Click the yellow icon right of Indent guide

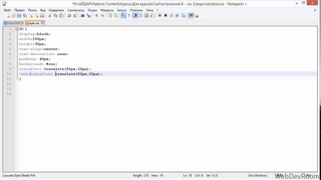pos(140,15)
